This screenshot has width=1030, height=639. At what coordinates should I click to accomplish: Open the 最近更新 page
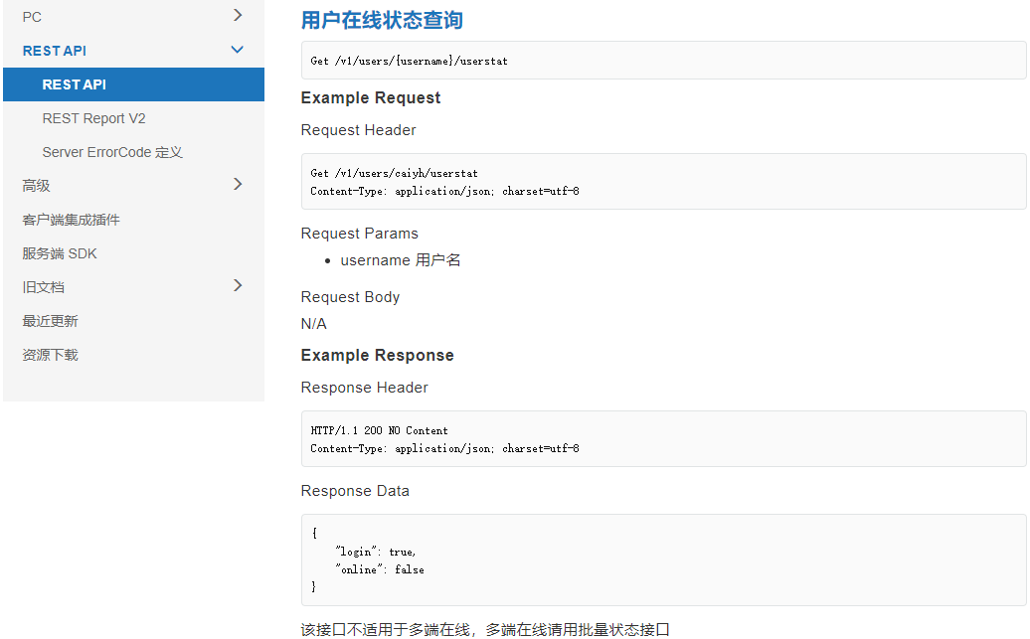click(x=50, y=321)
